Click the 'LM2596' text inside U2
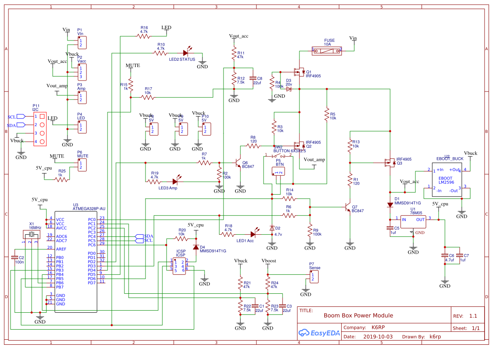 [447, 182]
